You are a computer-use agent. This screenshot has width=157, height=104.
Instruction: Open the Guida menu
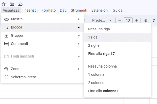pos(117,10)
